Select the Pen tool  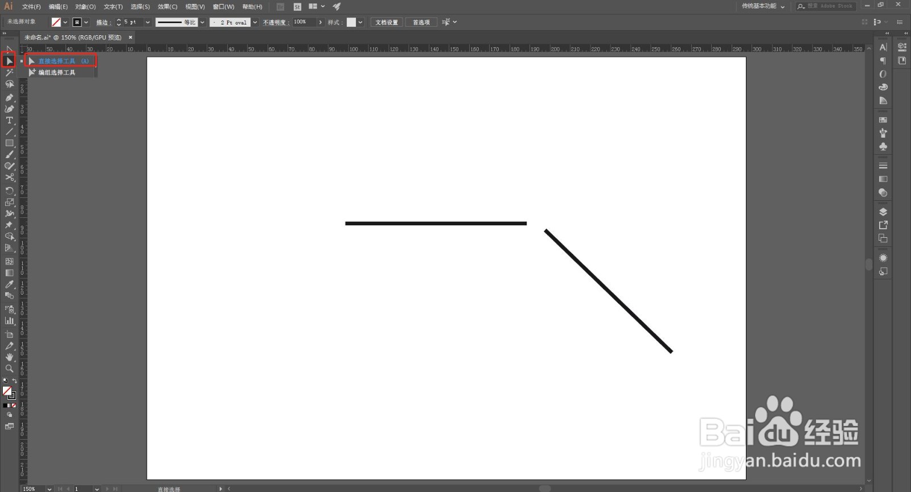tap(9, 97)
